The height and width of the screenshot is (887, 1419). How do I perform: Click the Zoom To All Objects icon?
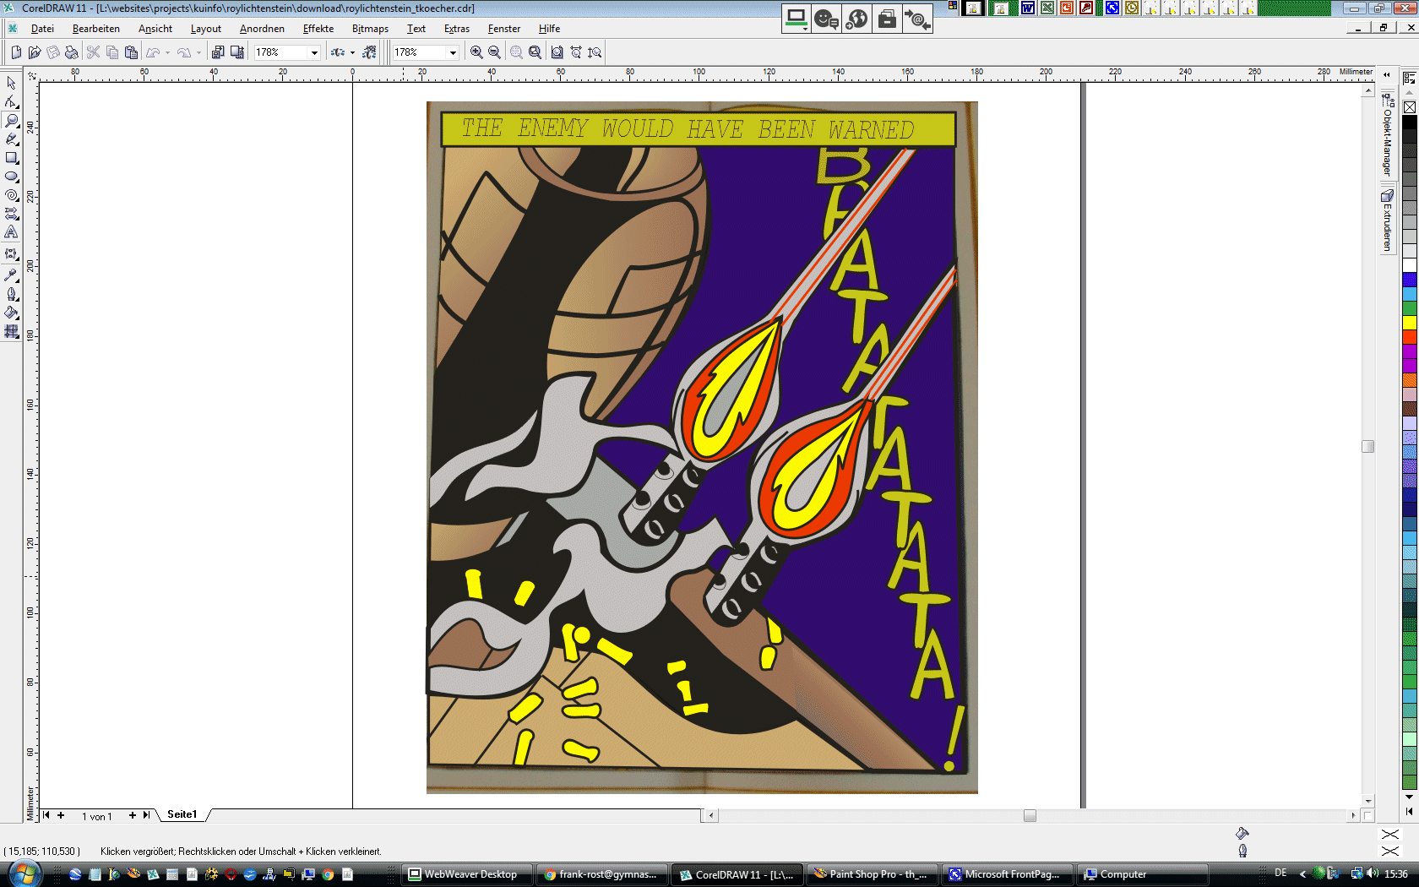[535, 52]
